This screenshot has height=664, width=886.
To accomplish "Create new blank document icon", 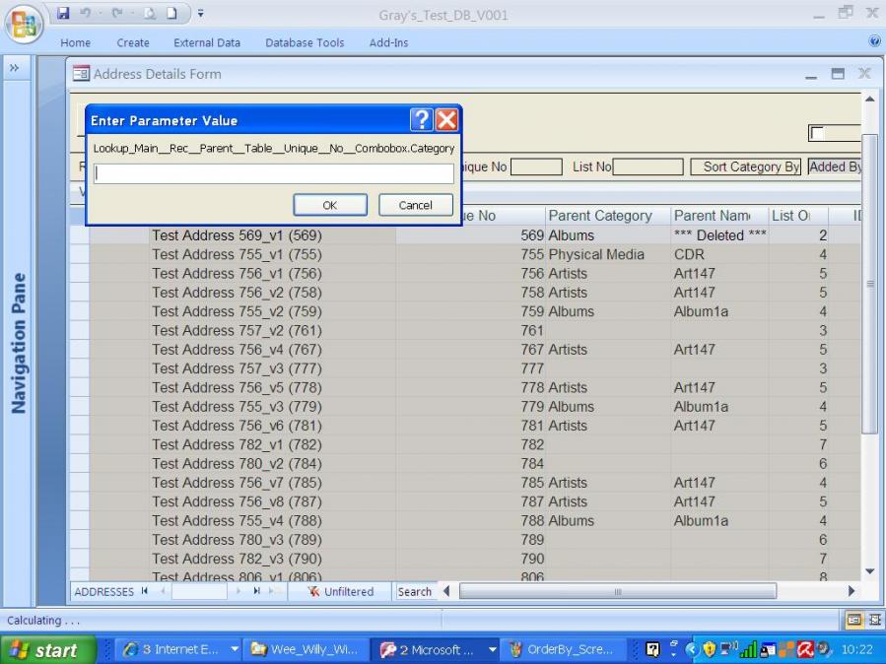I will click(x=171, y=13).
